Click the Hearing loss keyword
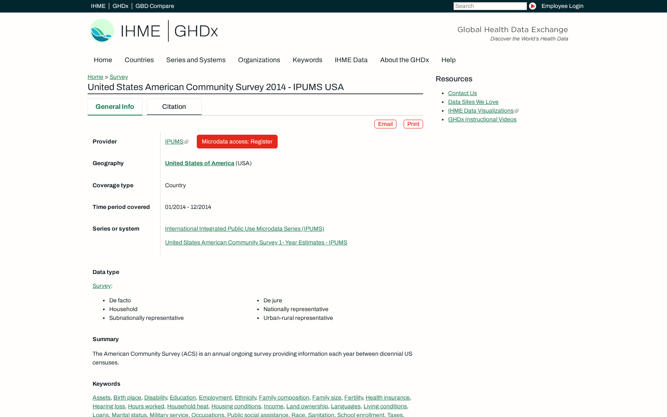667x417 pixels. [109, 406]
